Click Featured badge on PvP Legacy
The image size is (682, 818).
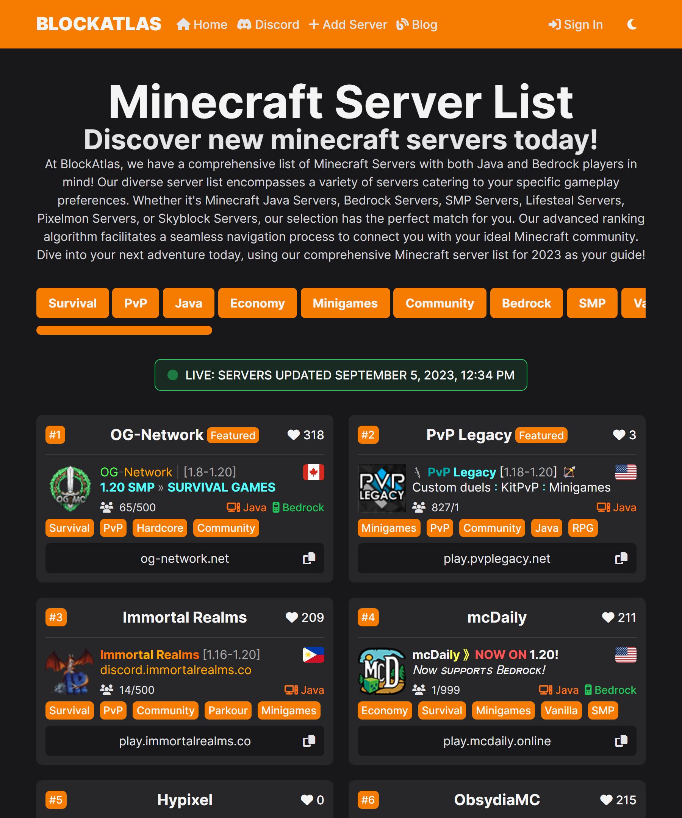541,435
